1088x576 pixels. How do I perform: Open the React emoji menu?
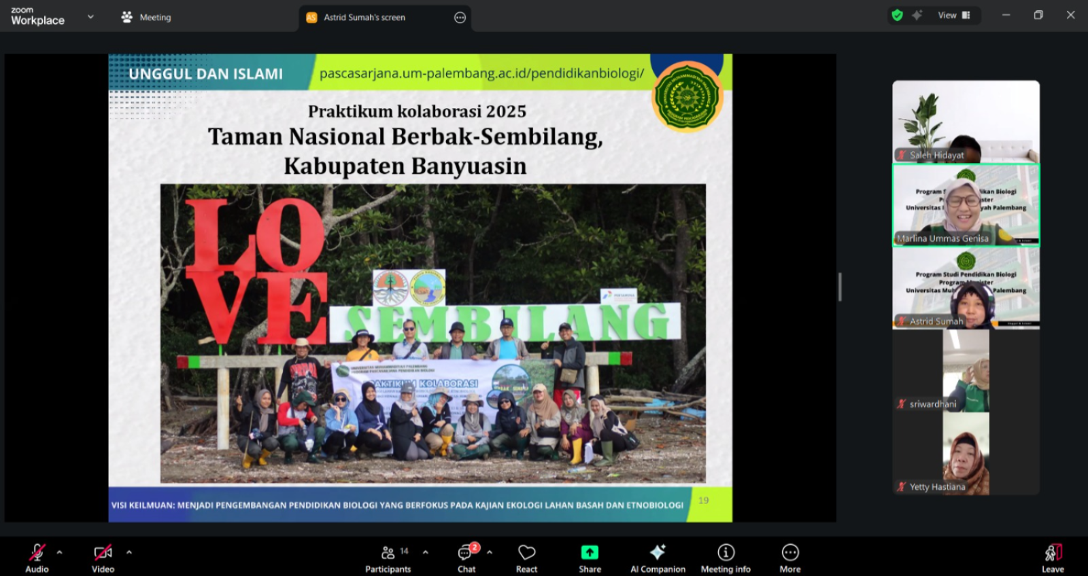526,558
